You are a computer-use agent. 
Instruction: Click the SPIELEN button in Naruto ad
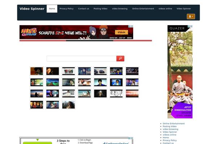pos(122,32)
